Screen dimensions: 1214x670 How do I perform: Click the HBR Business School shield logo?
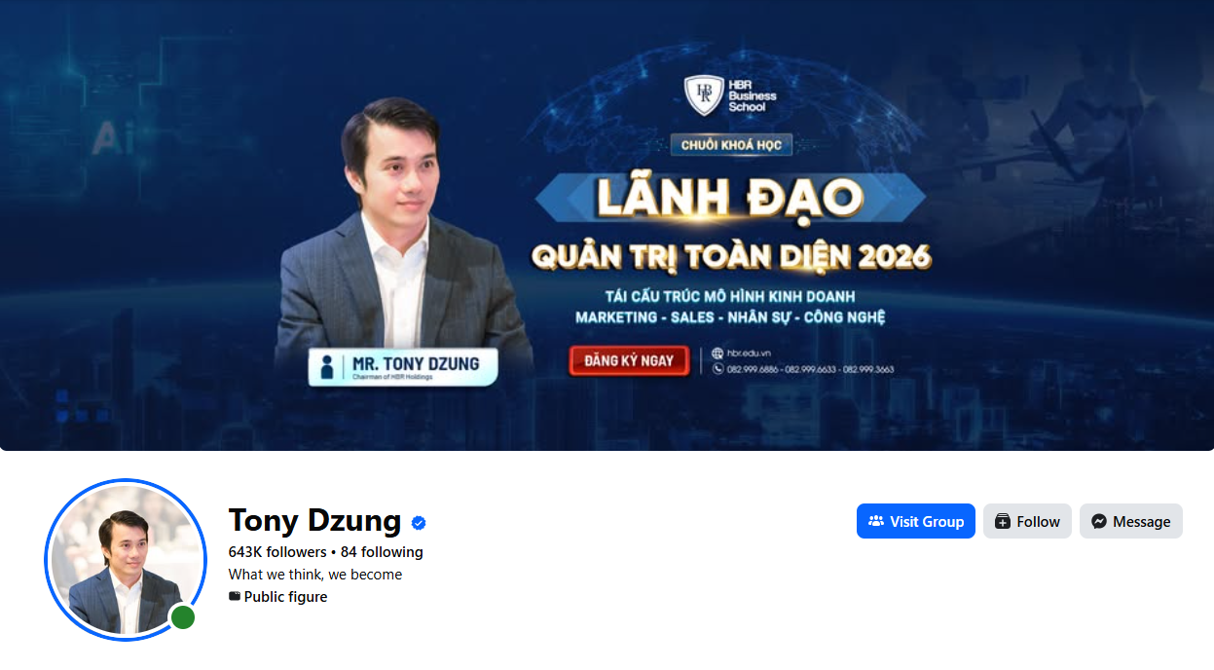coord(704,94)
